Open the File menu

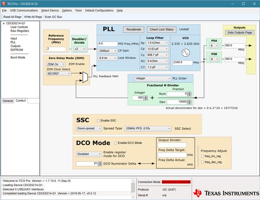point(4,10)
